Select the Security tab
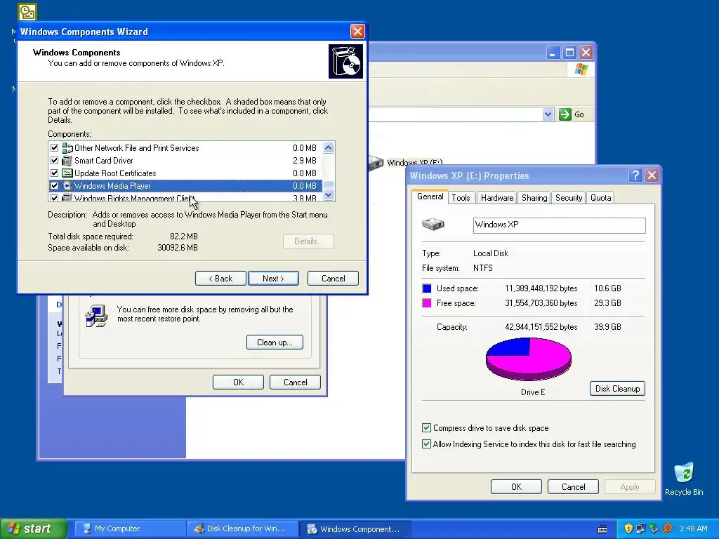Screen dimensions: 719x539 coord(569,197)
